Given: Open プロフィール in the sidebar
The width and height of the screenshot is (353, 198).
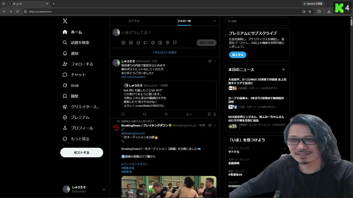Looking at the screenshot, I should (78, 128).
